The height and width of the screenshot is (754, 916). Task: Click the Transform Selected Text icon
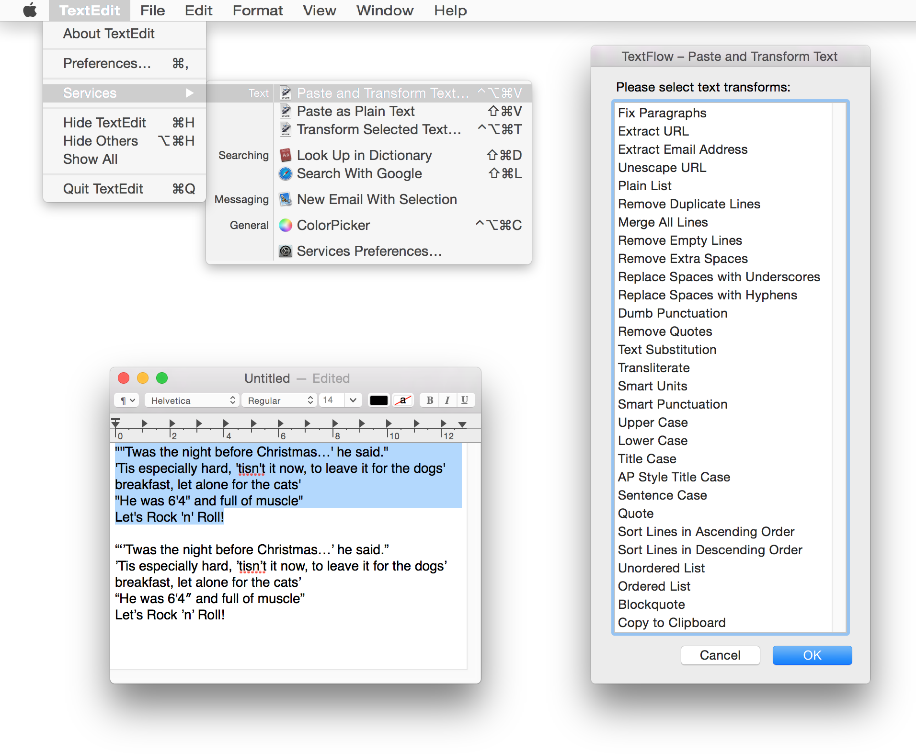(286, 129)
